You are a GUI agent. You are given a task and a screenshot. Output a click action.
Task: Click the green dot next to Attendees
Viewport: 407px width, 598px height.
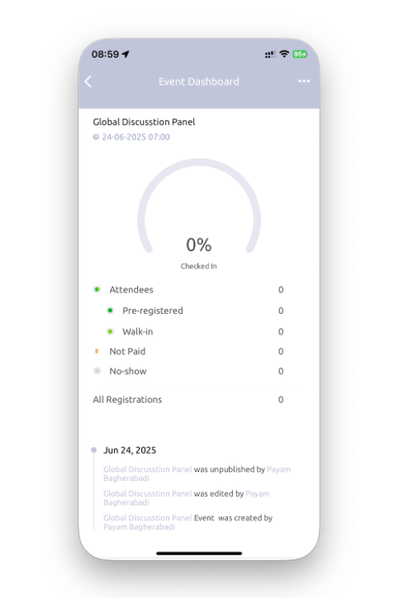97,290
